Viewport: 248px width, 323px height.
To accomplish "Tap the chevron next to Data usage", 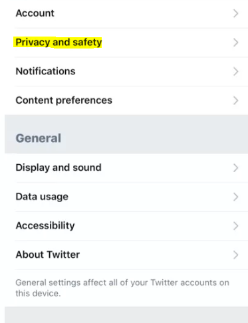I will (236, 197).
